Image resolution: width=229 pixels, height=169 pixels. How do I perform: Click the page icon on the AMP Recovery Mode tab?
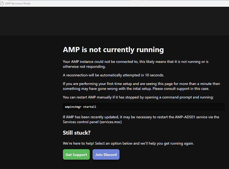[x=2, y=3]
